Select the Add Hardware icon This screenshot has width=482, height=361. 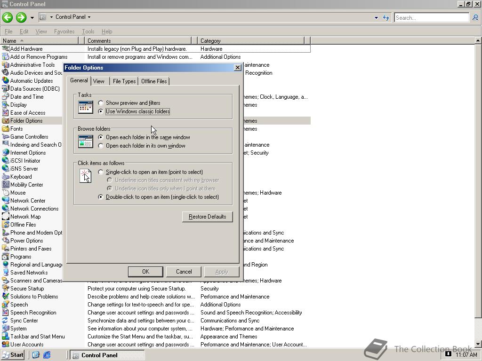click(x=6, y=48)
